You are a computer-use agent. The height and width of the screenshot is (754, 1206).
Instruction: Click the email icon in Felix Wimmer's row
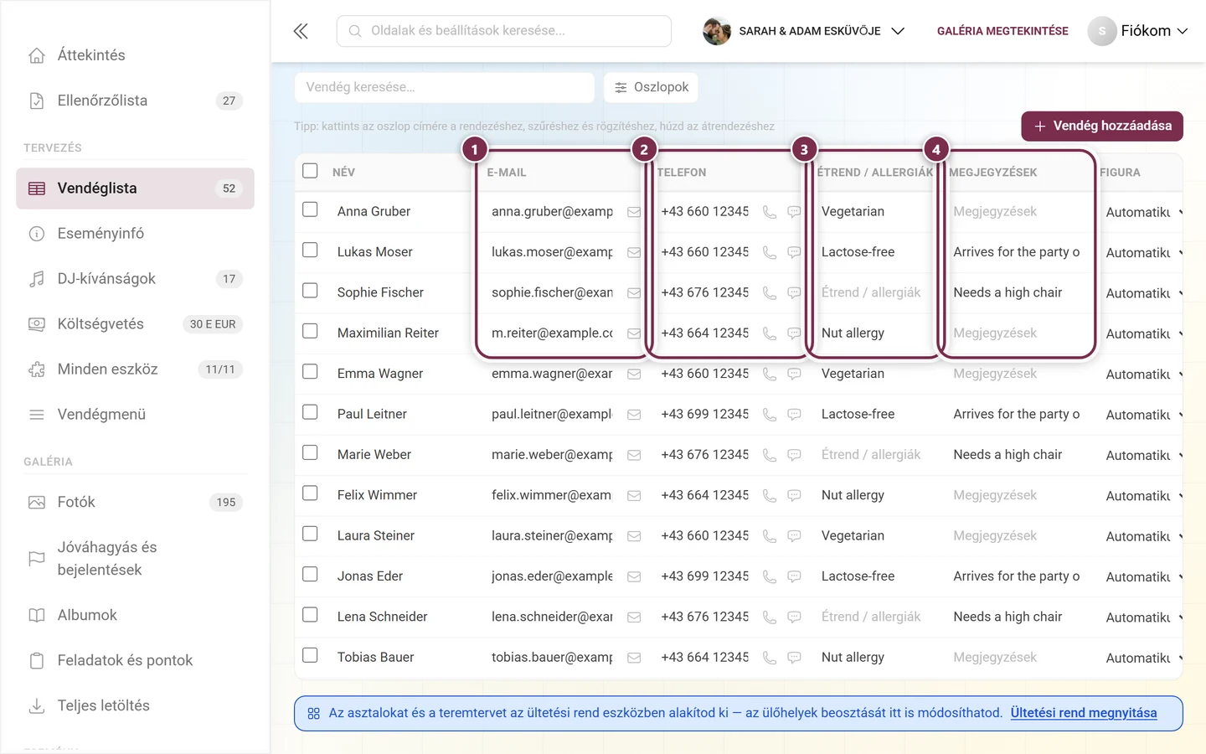pos(634,496)
